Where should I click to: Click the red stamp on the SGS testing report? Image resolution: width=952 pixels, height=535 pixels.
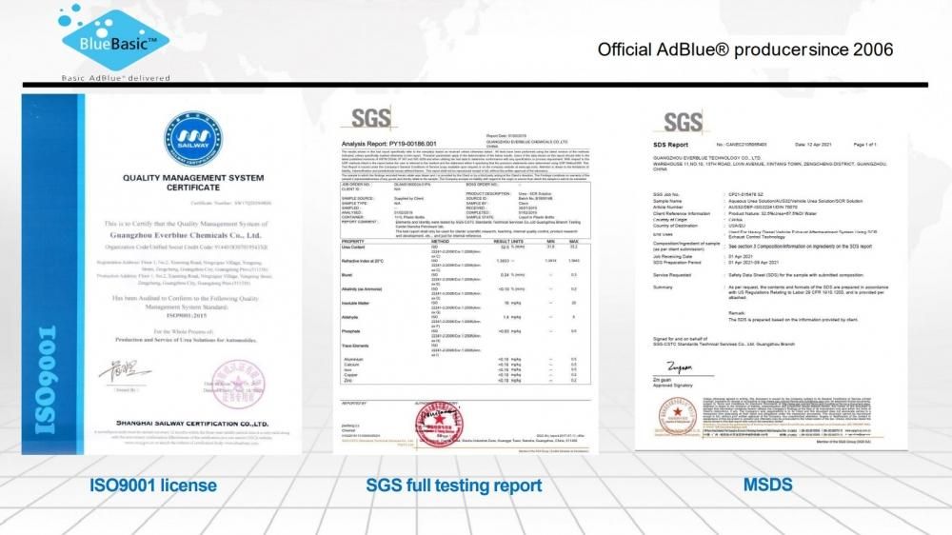point(439,424)
